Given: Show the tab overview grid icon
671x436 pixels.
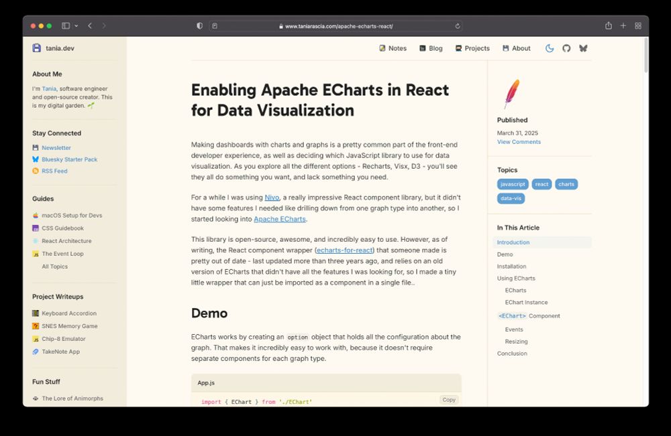Looking at the screenshot, I should coord(638,26).
